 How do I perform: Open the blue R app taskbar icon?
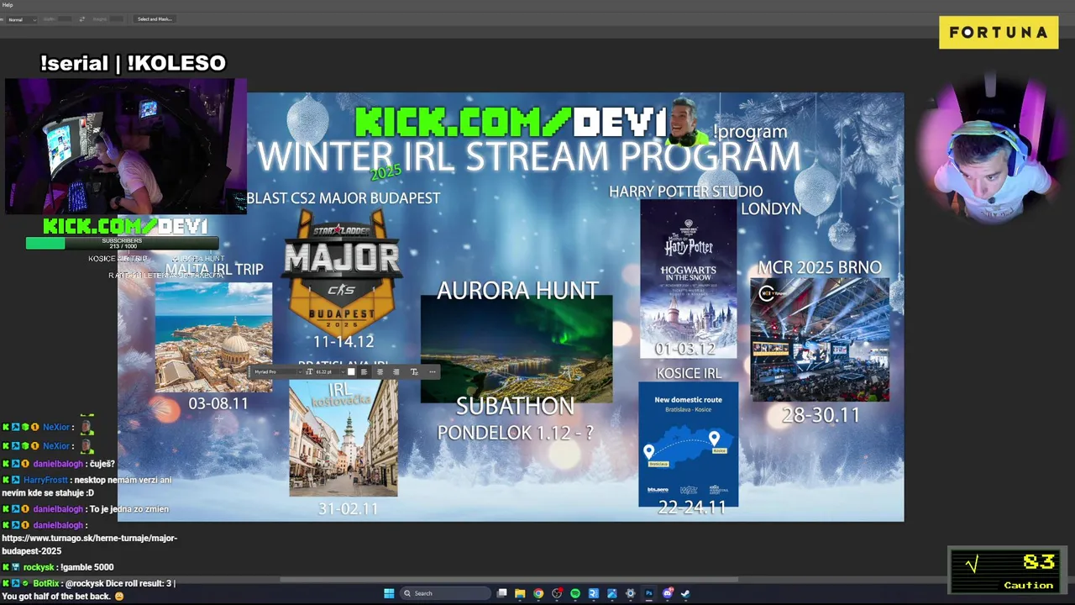(x=594, y=593)
